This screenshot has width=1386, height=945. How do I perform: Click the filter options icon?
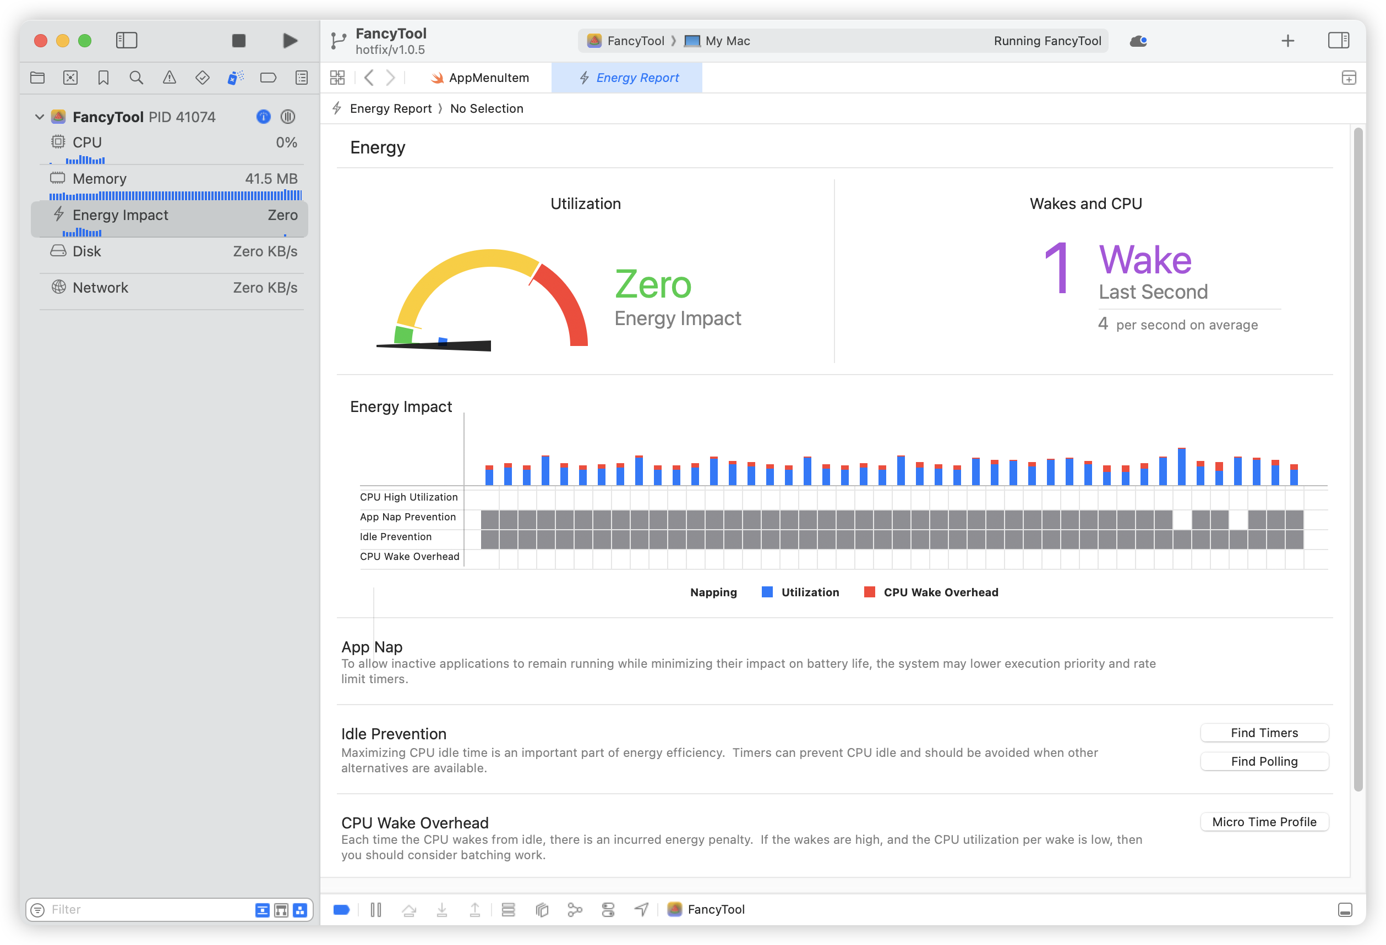click(37, 910)
